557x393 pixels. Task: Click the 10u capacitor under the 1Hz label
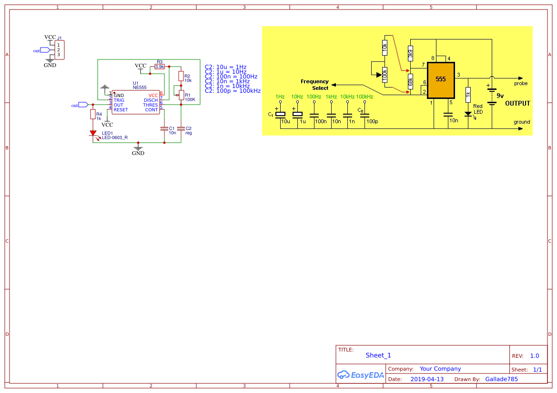[x=281, y=114]
